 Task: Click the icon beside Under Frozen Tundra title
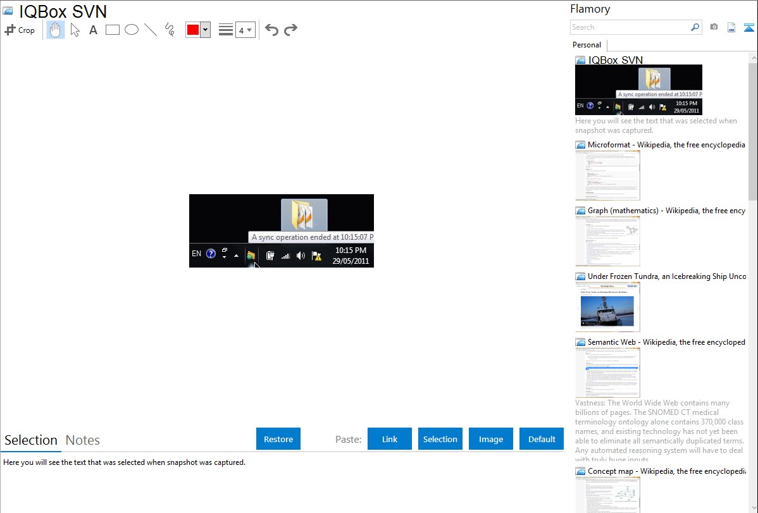pos(581,276)
